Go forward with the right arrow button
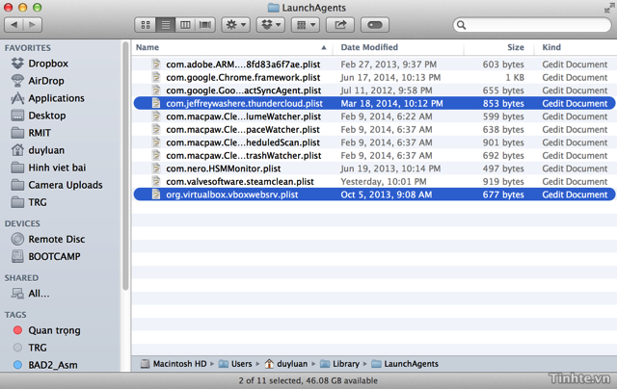The image size is (617, 389). coord(33,25)
